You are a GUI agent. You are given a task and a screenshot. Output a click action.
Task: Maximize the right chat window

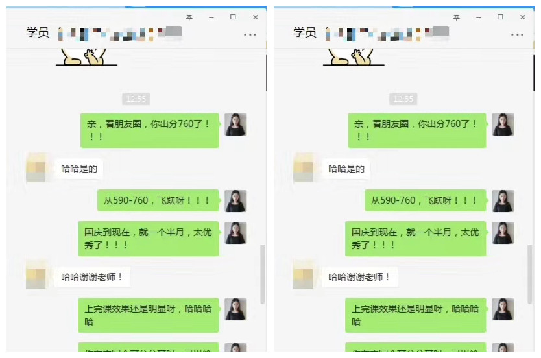(x=500, y=17)
